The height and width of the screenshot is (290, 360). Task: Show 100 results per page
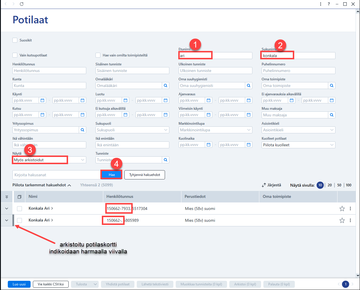348,185
